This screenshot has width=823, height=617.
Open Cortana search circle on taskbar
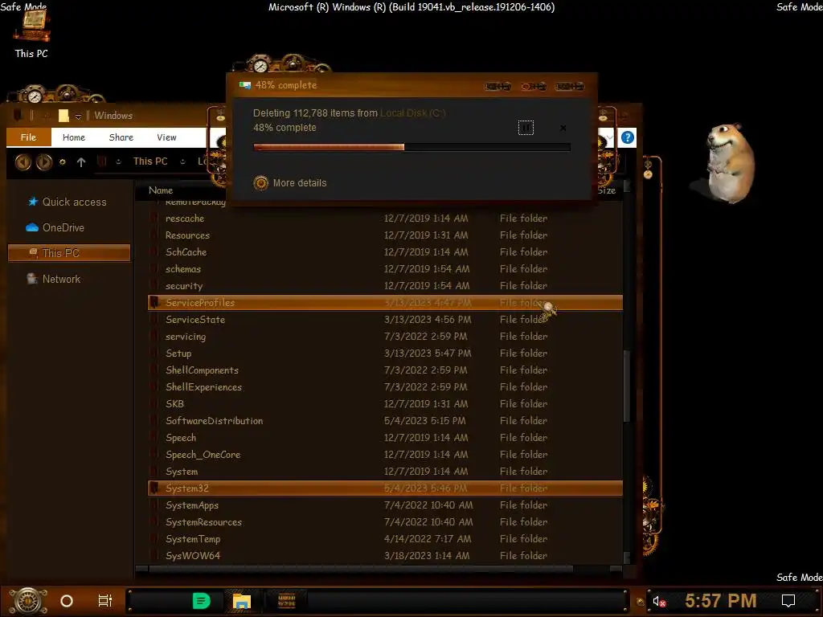click(67, 601)
